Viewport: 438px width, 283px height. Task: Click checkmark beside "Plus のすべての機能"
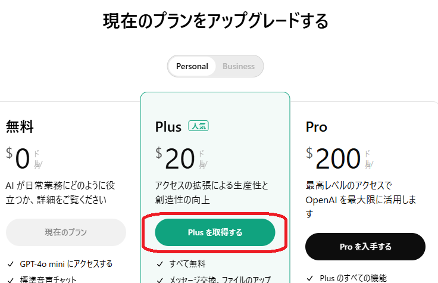pyautogui.click(x=310, y=278)
